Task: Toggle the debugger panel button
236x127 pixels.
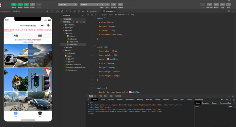Action: (x=26, y=5)
